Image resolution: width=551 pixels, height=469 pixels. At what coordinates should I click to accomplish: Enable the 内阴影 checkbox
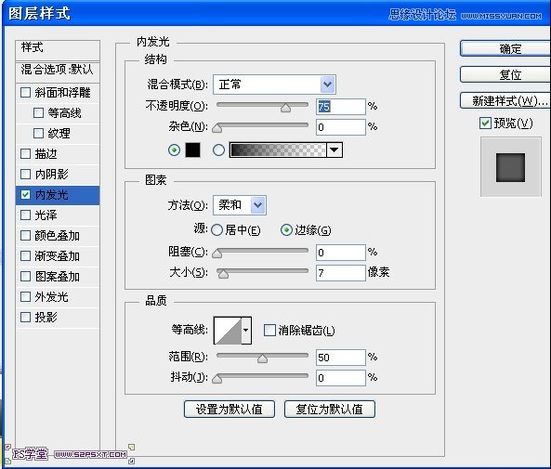[x=26, y=175]
